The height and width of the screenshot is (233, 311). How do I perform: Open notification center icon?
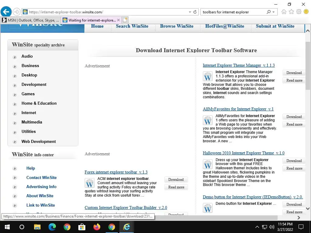[301, 227]
